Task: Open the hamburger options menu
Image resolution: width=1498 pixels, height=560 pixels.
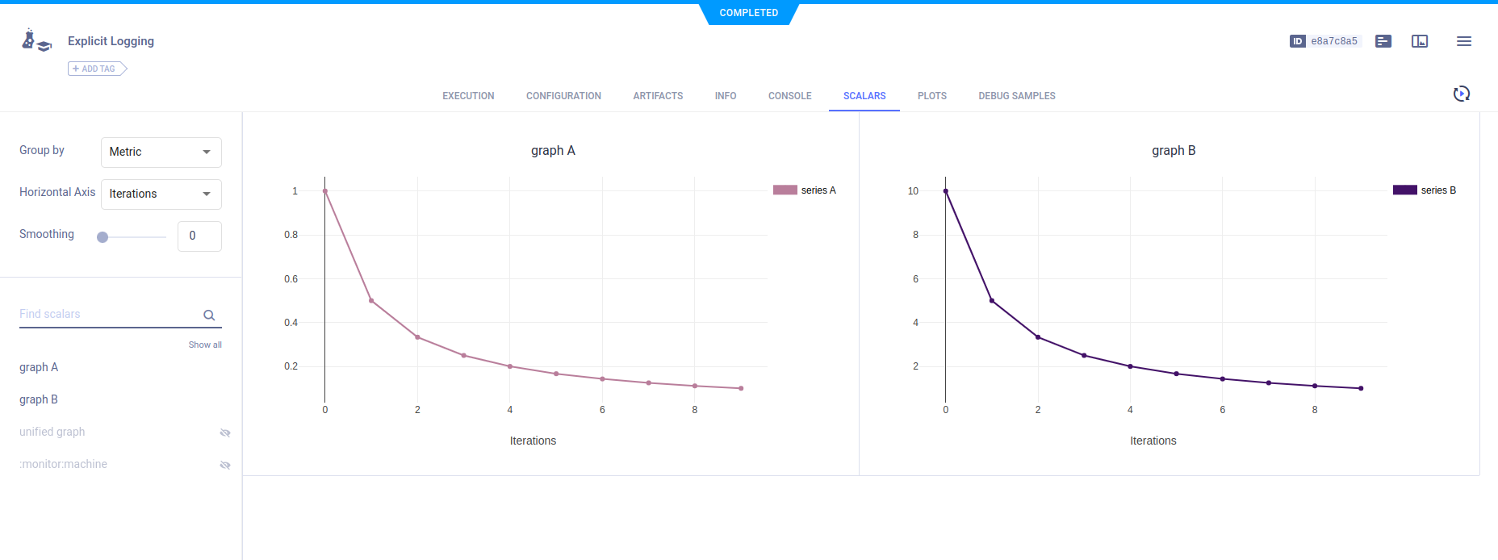Action: [1464, 41]
